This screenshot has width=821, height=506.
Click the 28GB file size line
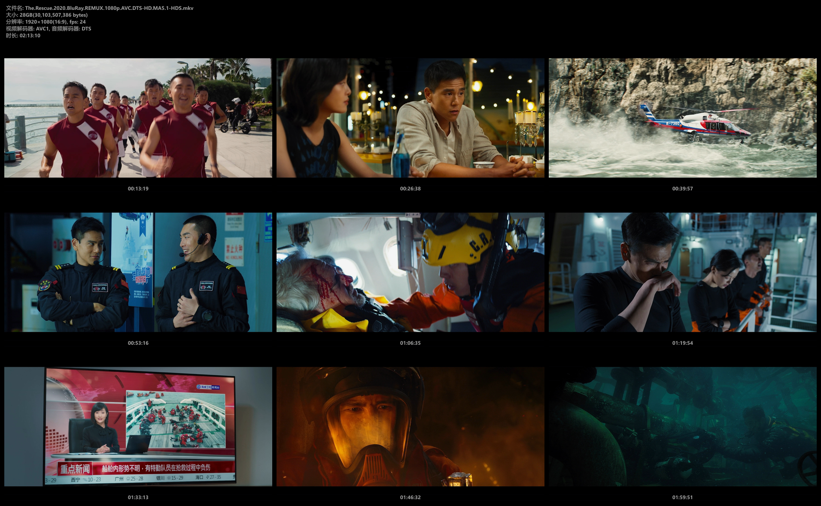pyautogui.click(x=47, y=15)
